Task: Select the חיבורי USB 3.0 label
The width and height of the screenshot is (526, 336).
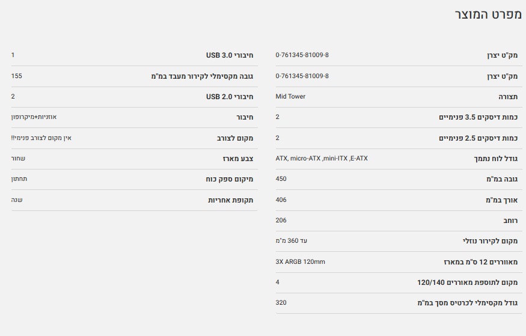Action: pyautogui.click(x=230, y=55)
